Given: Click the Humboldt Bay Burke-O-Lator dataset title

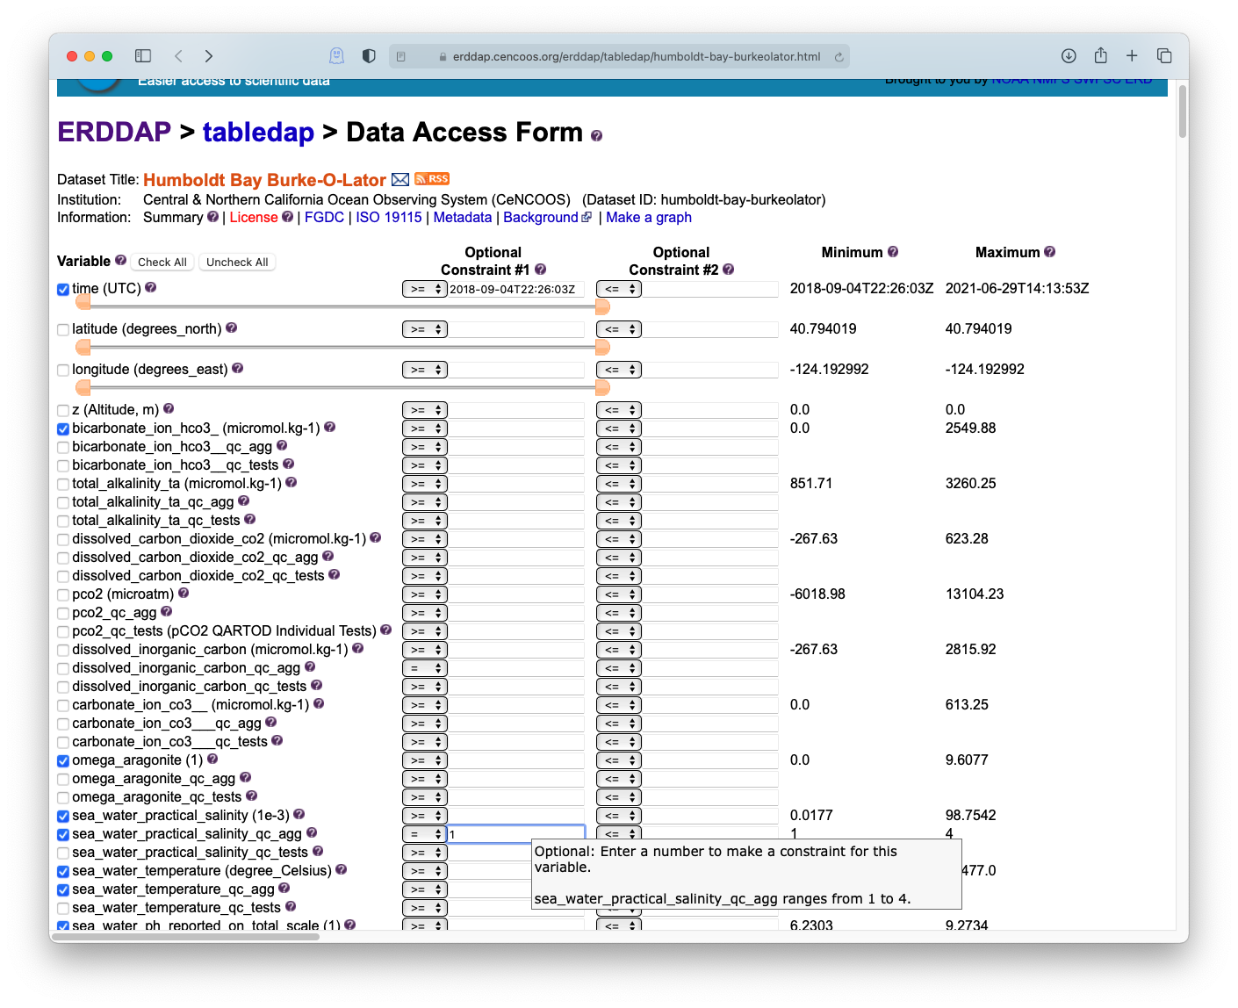Looking at the screenshot, I should (x=264, y=179).
